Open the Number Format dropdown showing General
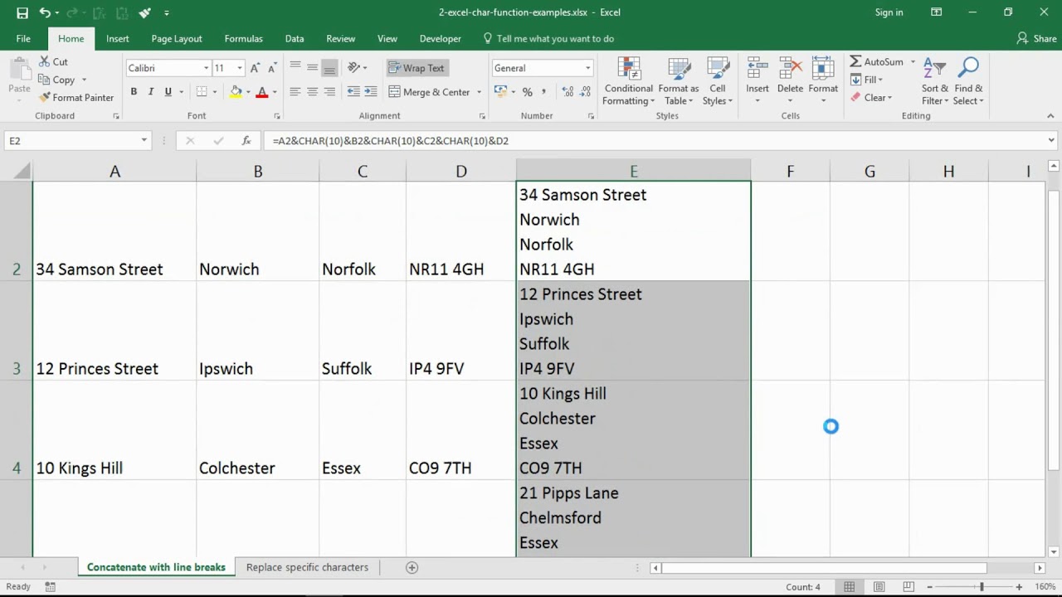The width and height of the screenshot is (1062, 597). (542, 67)
